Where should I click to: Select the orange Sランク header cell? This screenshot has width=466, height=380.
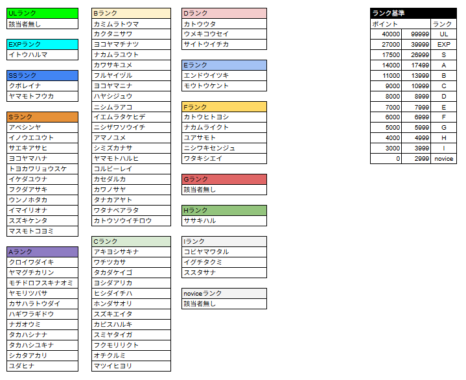42,117
